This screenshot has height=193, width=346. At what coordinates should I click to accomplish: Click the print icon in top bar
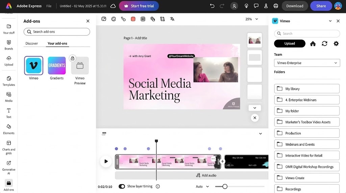[x=276, y=6]
